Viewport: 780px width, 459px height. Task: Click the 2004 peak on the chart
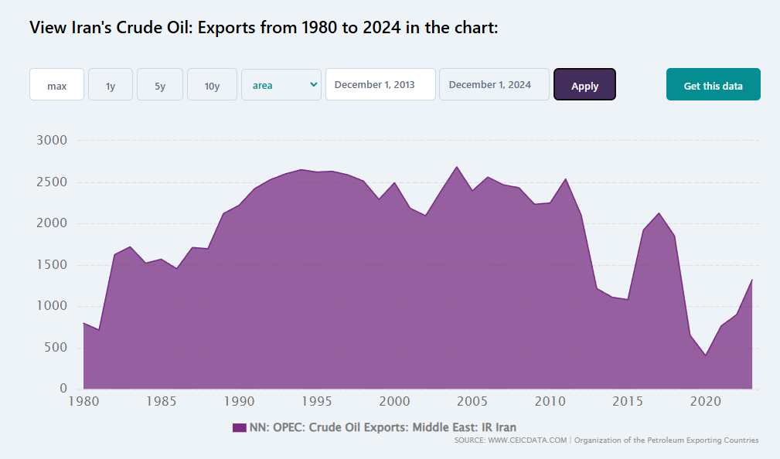457,167
